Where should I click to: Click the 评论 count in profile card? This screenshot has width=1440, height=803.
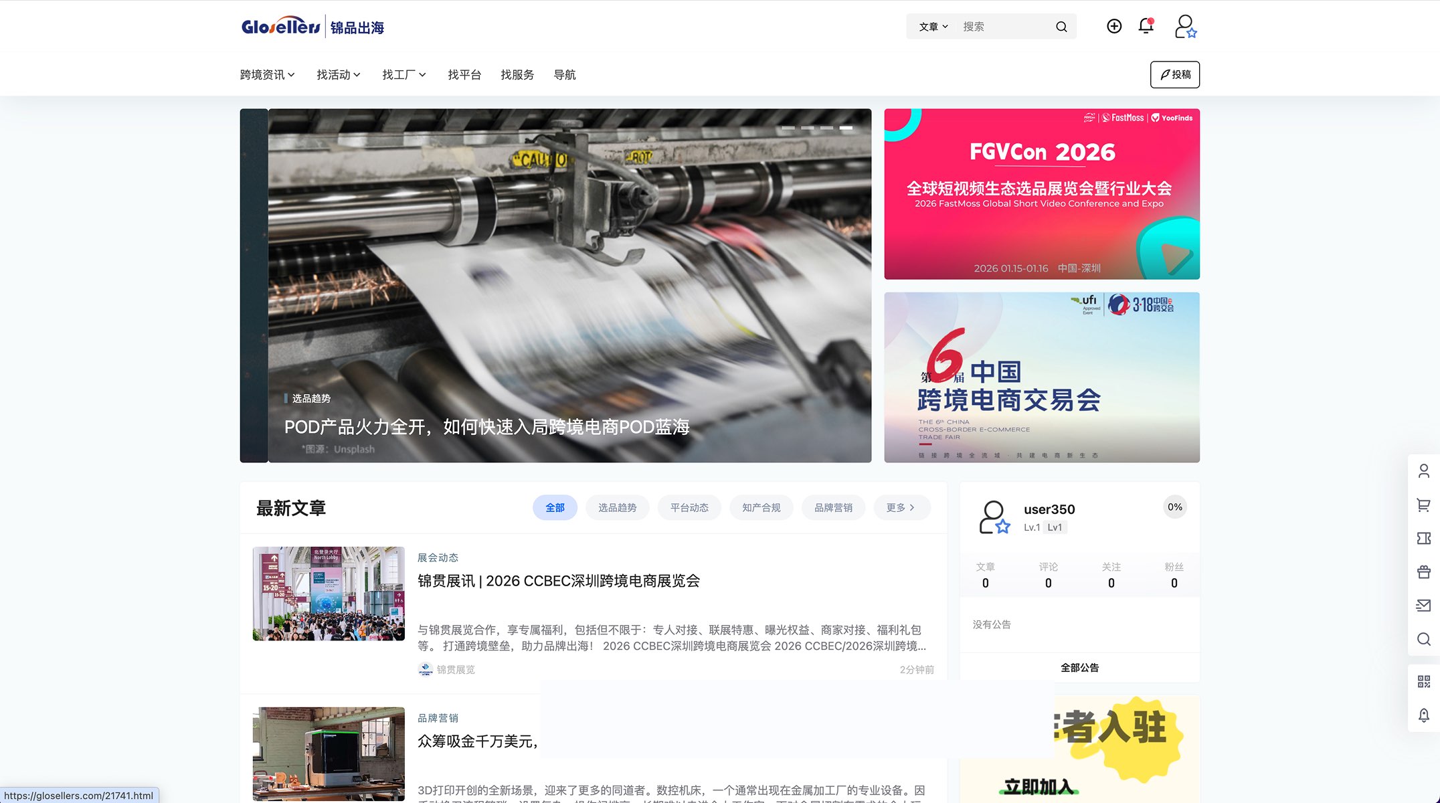click(1048, 575)
